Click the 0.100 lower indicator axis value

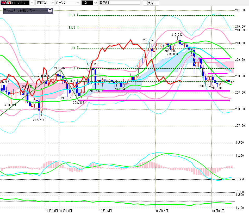click(240, 208)
